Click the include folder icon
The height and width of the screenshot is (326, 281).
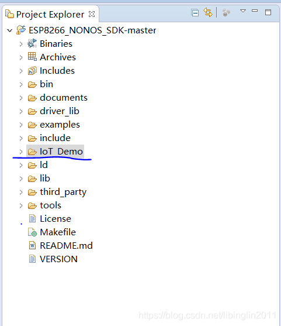click(32, 138)
